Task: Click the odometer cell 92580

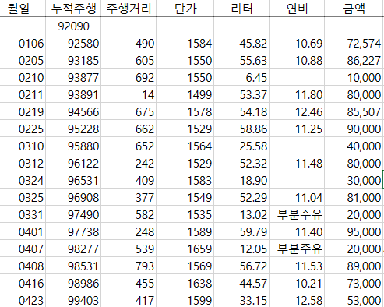Action: 73,43
